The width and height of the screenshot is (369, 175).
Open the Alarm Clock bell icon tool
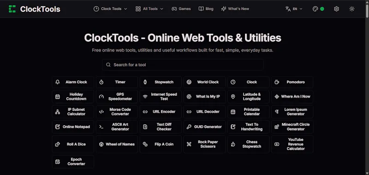[57, 82]
